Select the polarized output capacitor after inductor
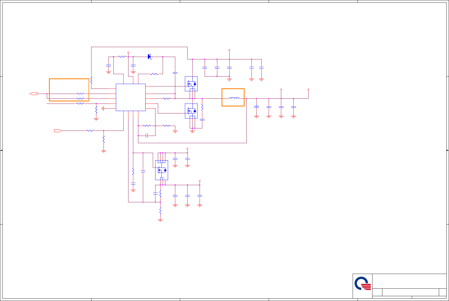 click(x=256, y=107)
